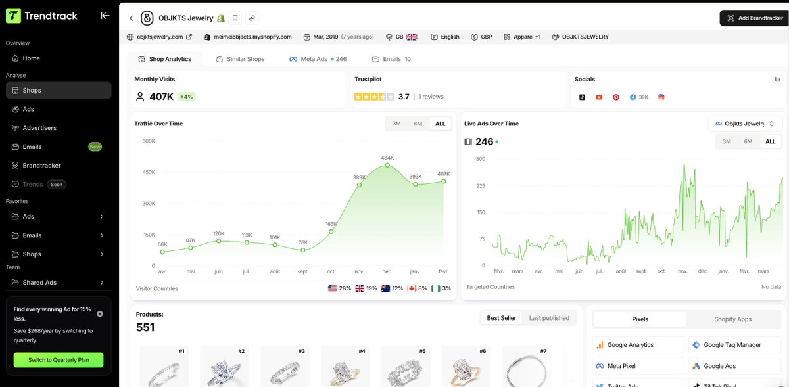Open Emails under Analyse
This screenshot has width=789, height=387.
point(59,147)
